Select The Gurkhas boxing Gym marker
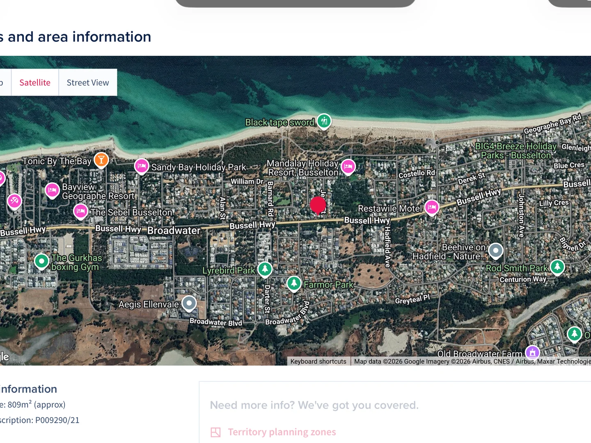Image resolution: width=591 pixels, height=443 pixels. [x=41, y=260]
